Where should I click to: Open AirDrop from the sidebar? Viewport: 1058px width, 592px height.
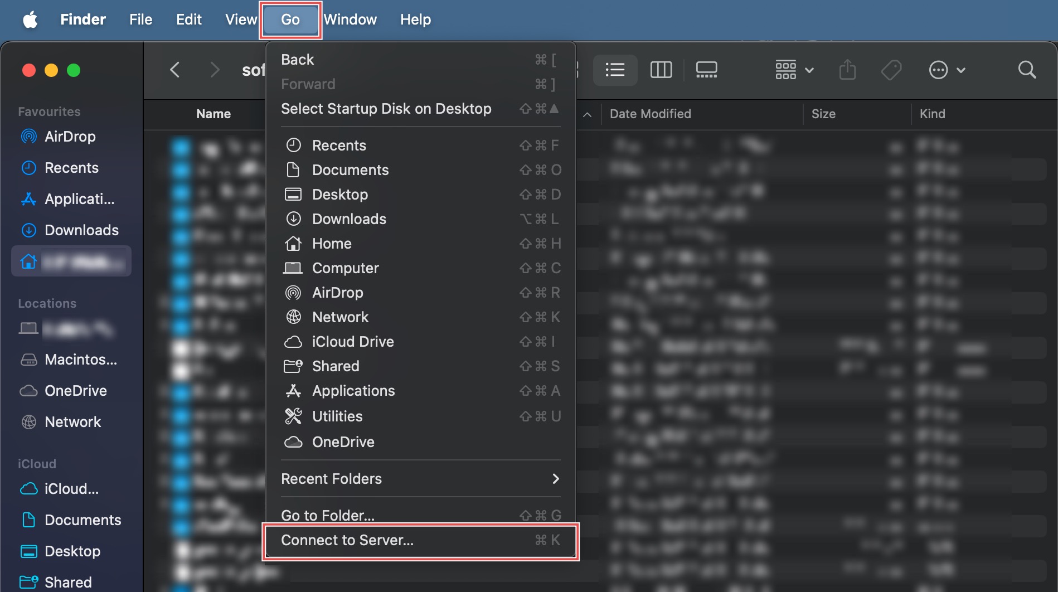[x=70, y=137]
